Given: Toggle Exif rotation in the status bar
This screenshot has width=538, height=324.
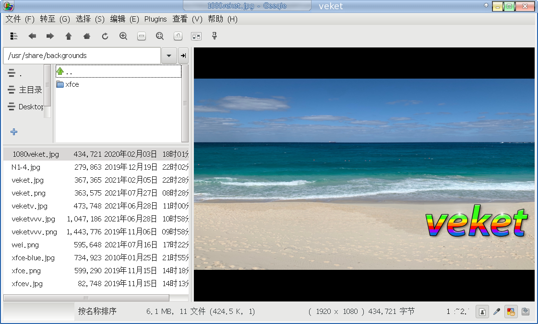Looking at the screenshot, I should pos(482,312).
